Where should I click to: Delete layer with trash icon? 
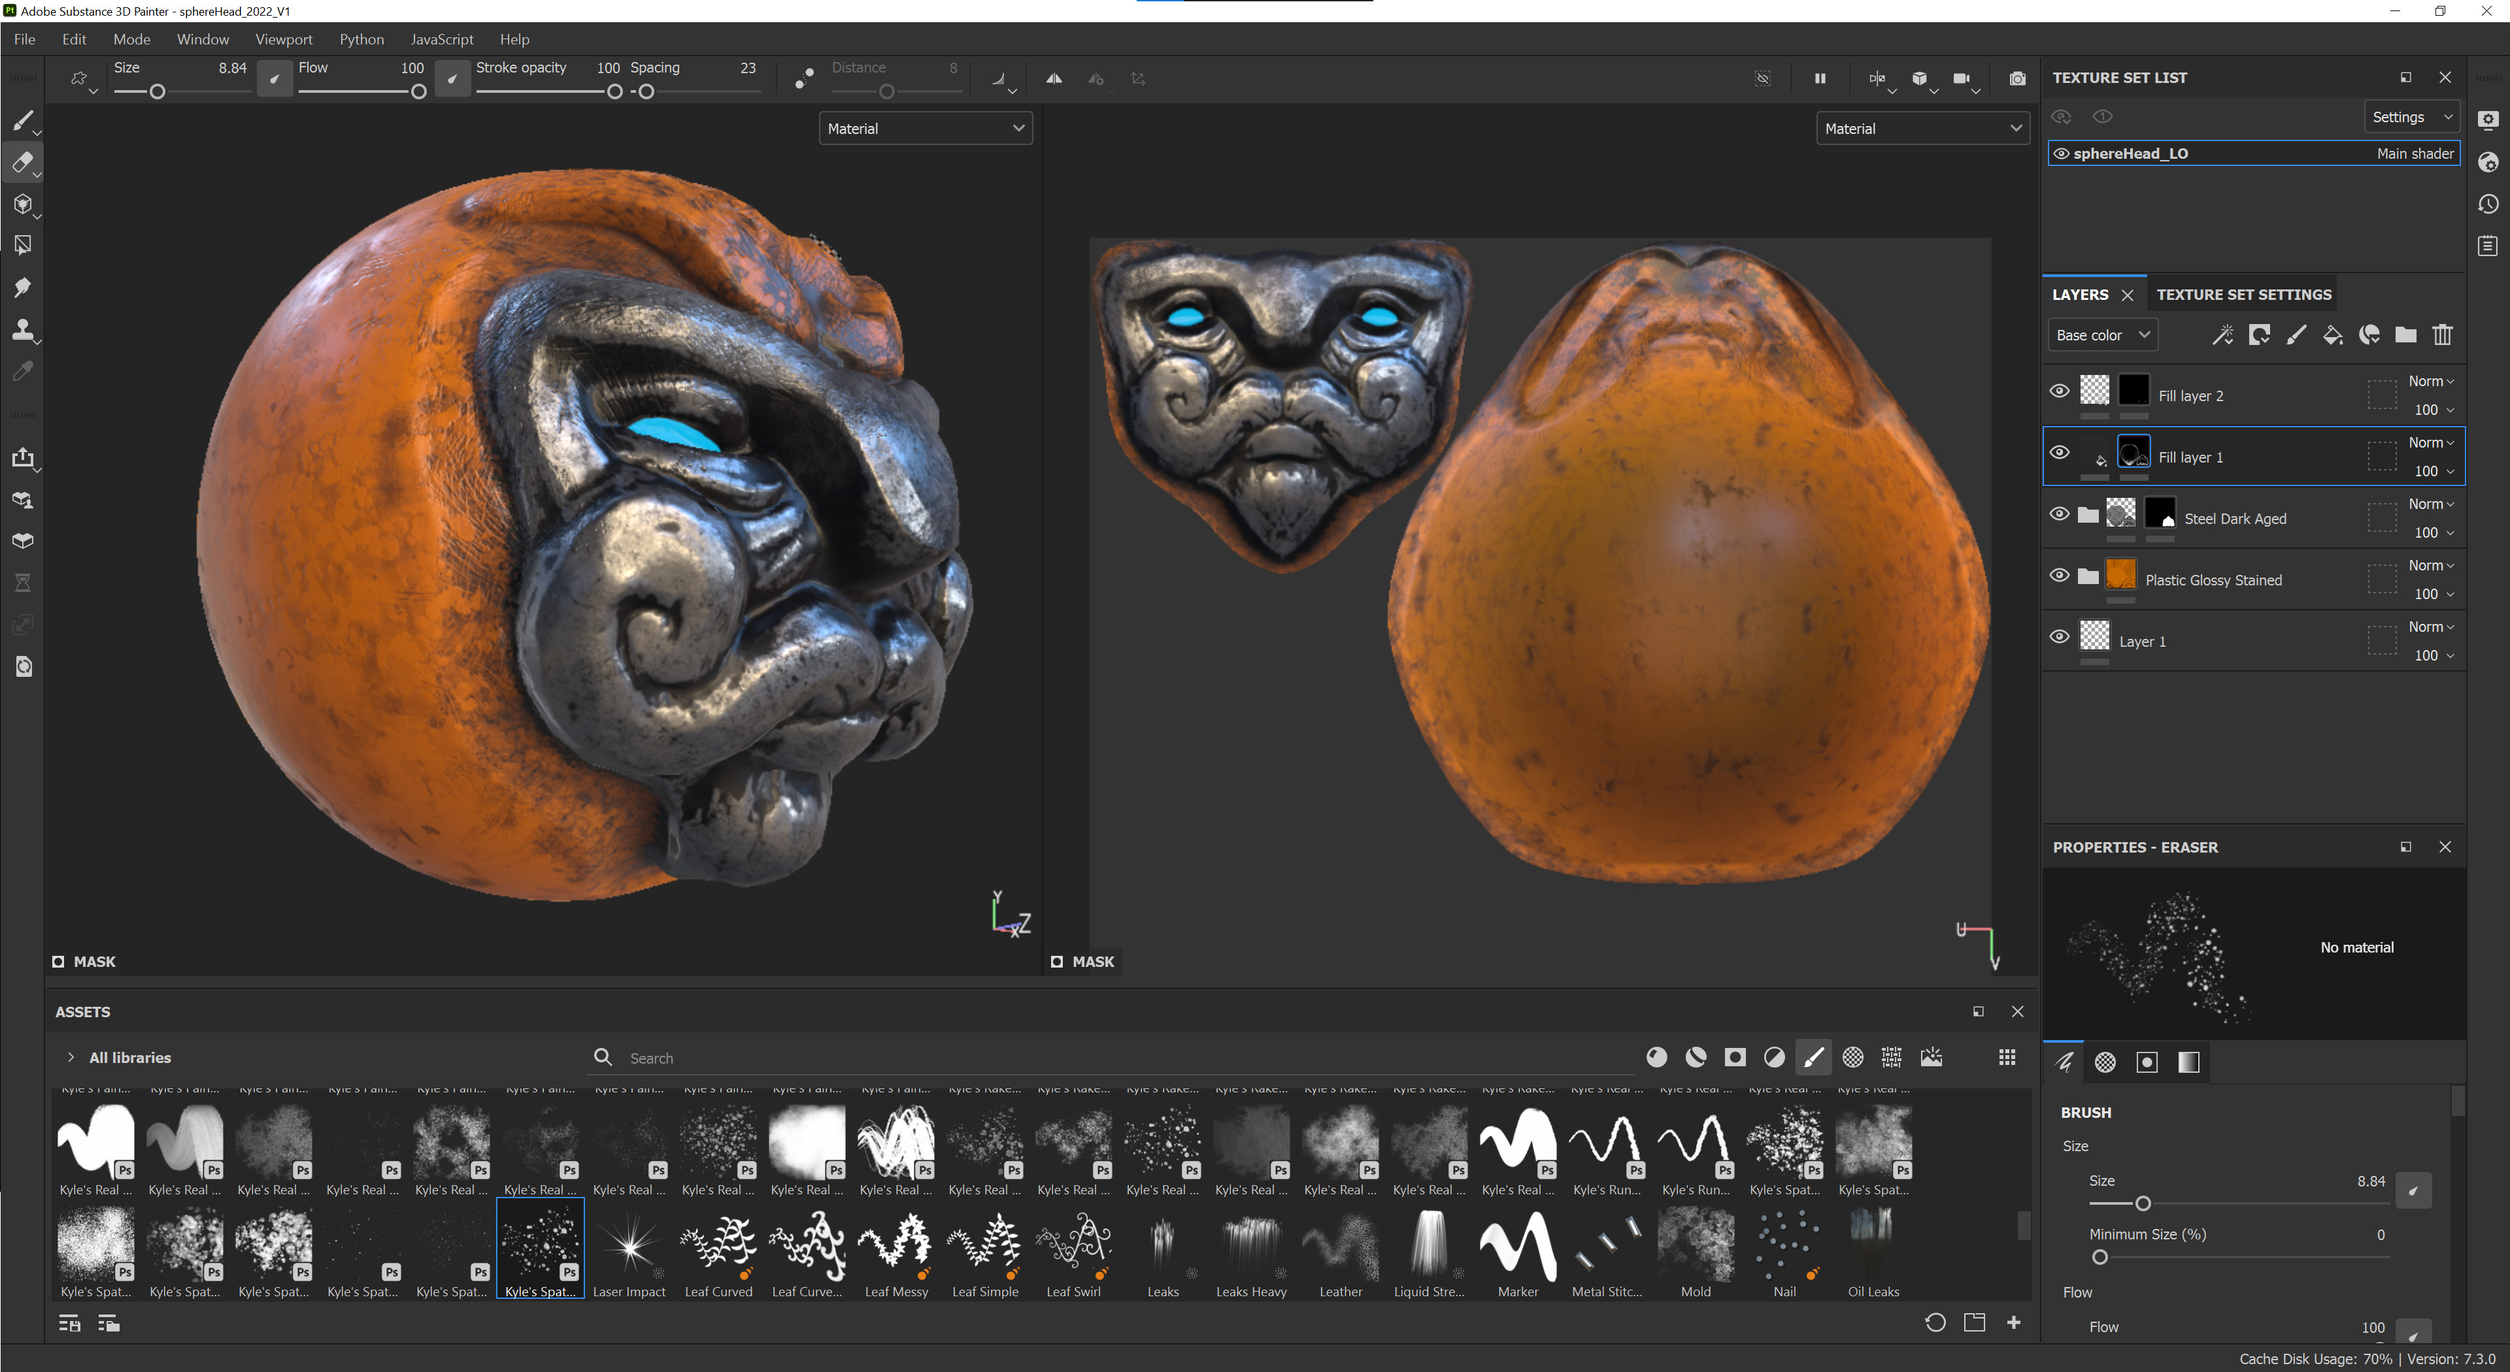click(x=2442, y=335)
